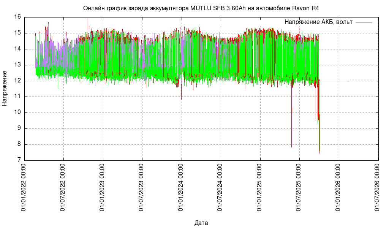Click the horizontal axis label 'Дата'
389x228 pixels.
201,223
